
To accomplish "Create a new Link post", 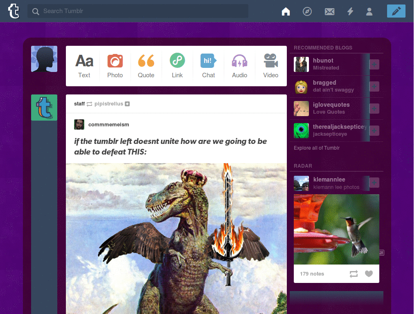I will (177, 66).
